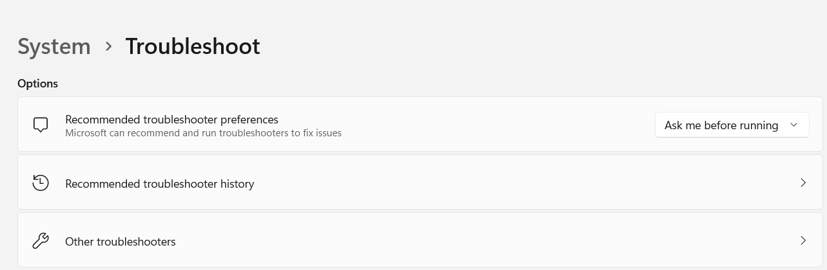Open the 'Recommended troubleshooter history' label

pyautogui.click(x=159, y=184)
